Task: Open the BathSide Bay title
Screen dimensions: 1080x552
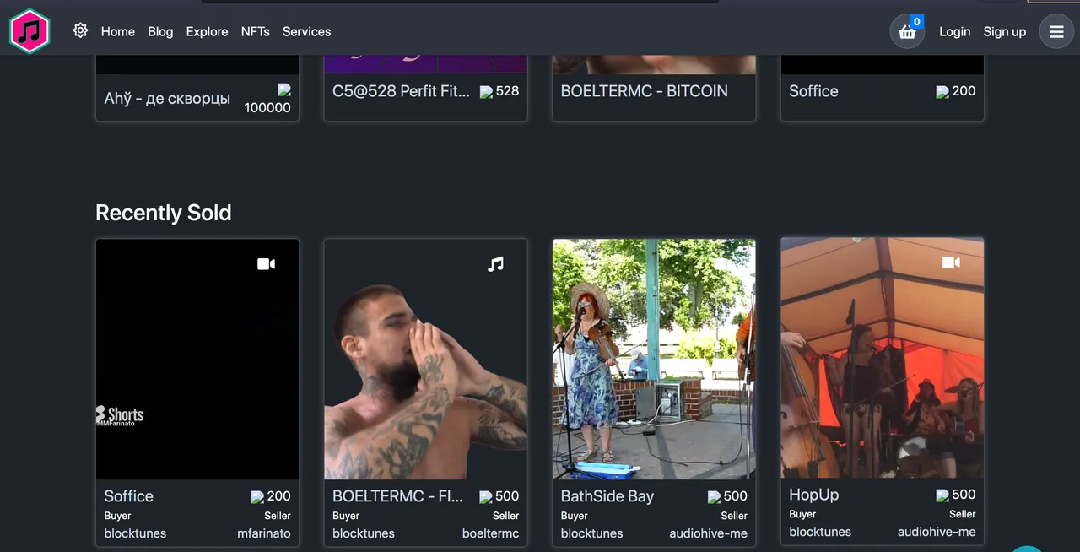Action: pos(607,496)
